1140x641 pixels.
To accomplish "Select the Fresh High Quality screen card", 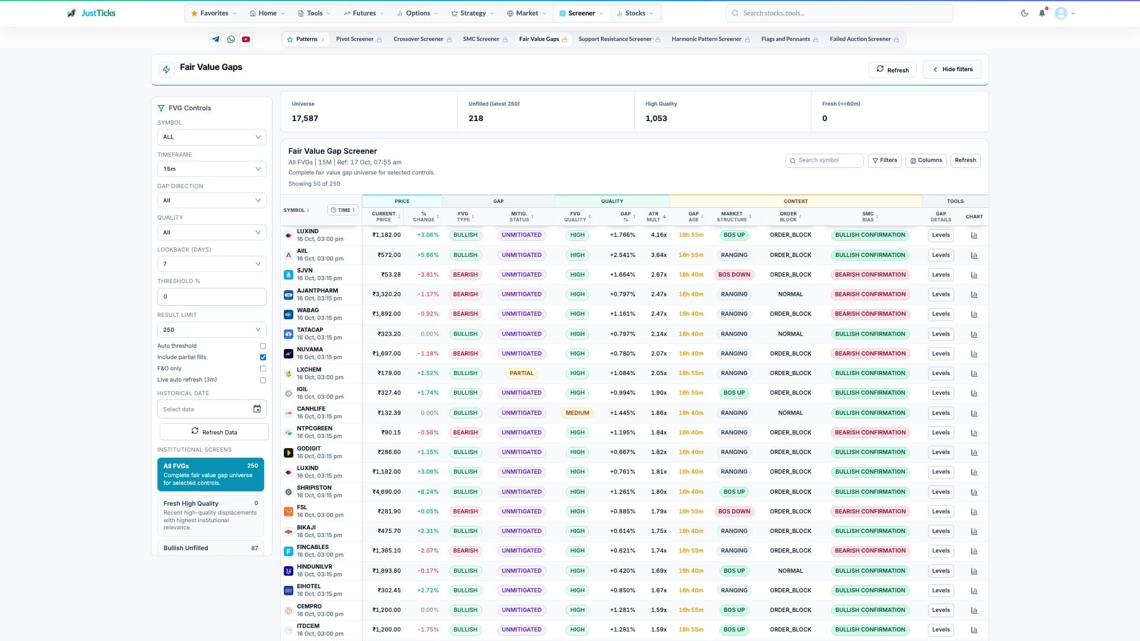I will (x=210, y=515).
